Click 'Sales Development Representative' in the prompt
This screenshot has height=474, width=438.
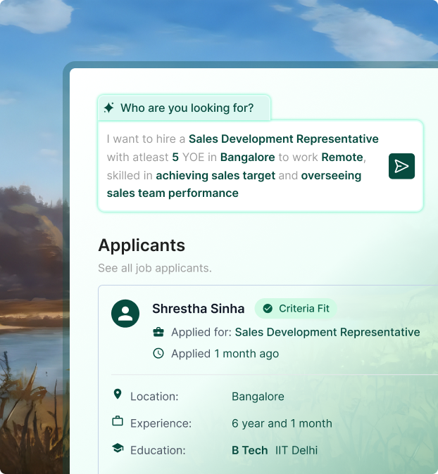click(283, 139)
